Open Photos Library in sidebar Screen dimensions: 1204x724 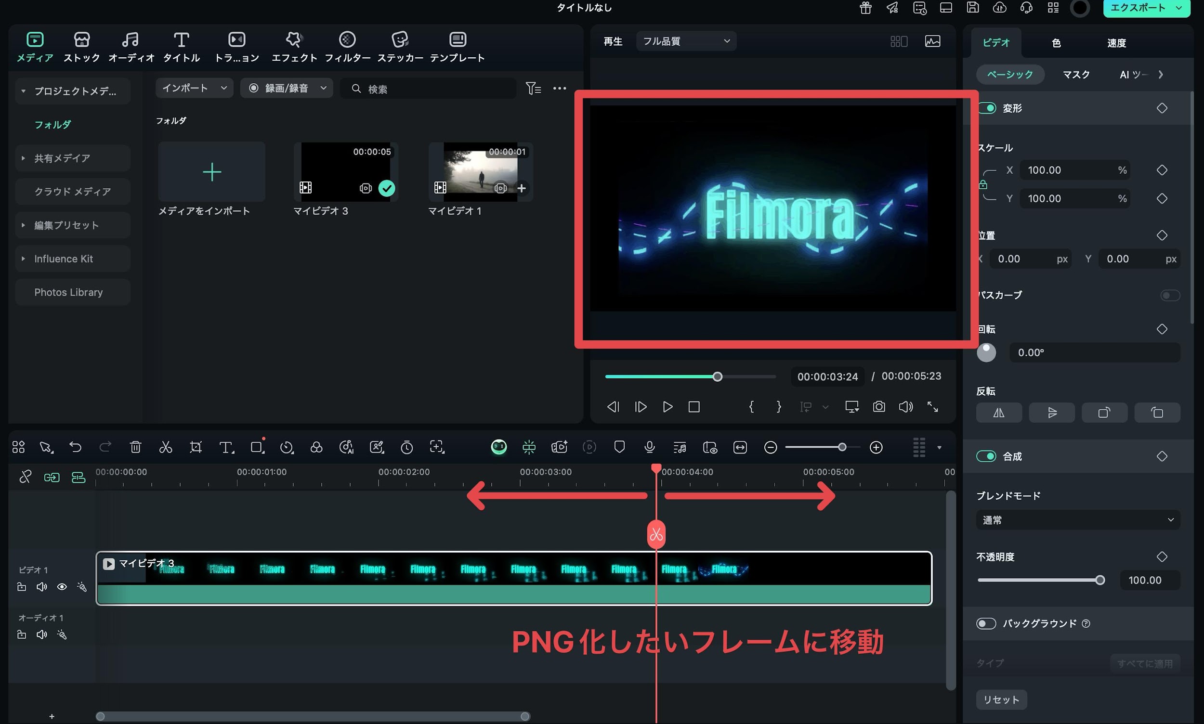[x=73, y=292]
